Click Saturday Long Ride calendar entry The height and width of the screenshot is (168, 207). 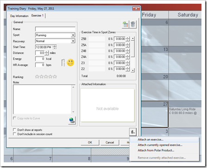[x=183, y=111]
